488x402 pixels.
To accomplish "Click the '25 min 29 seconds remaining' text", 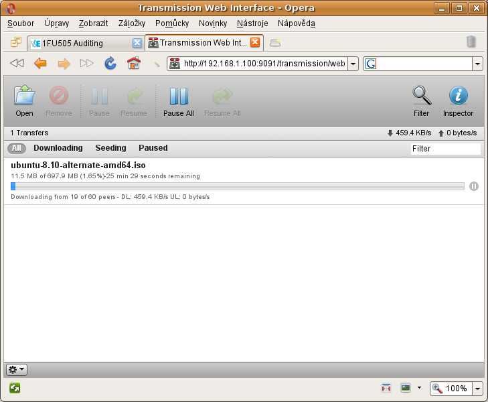I will (153, 176).
